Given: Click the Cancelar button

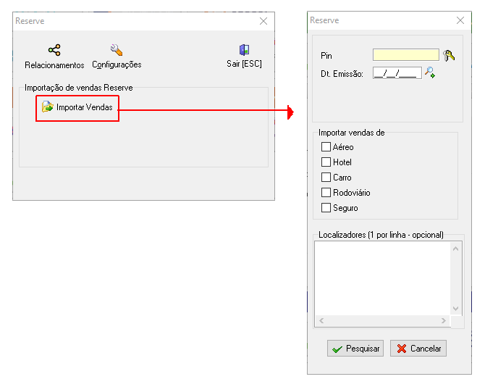Looking at the screenshot, I should point(418,349).
